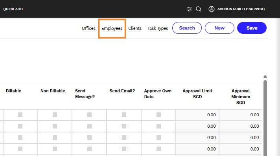Open the Task Types link

point(158,28)
